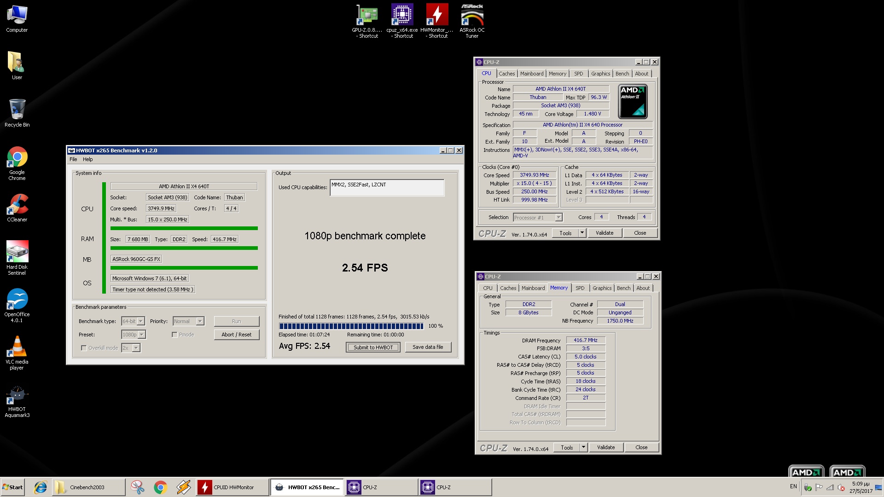This screenshot has height=497, width=884.
Task: Switch to Caches tab in upper CPU-Z
Action: (x=506, y=74)
